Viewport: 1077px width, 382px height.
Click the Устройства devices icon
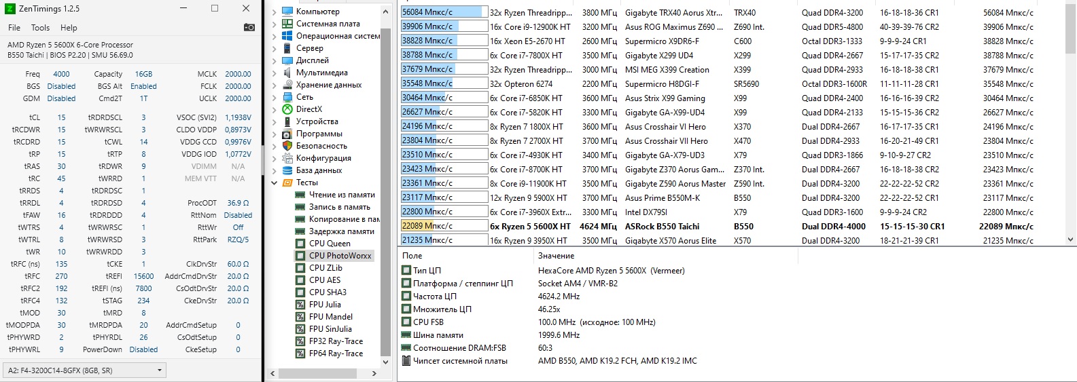click(x=287, y=121)
